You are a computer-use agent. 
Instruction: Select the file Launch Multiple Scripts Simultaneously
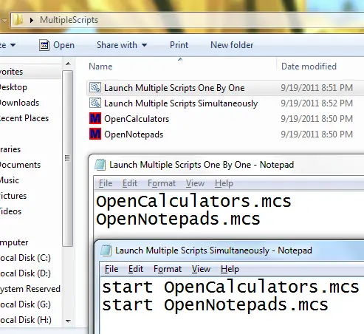pos(181,103)
